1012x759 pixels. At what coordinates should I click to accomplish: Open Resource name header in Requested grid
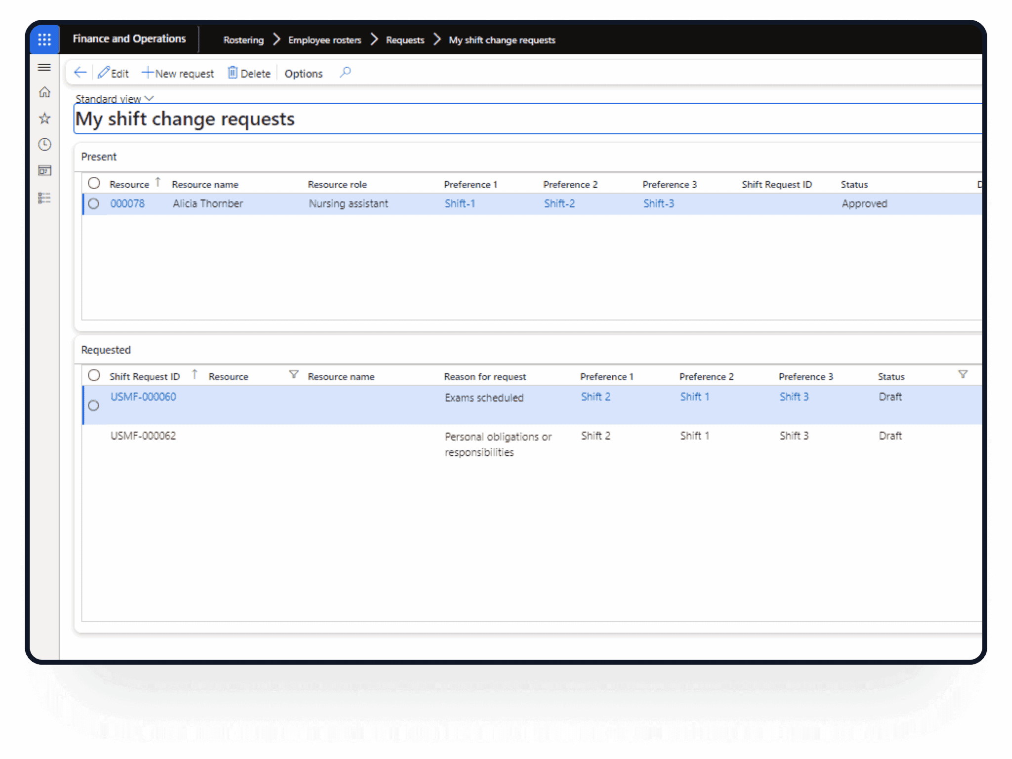(x=341, y=377)
